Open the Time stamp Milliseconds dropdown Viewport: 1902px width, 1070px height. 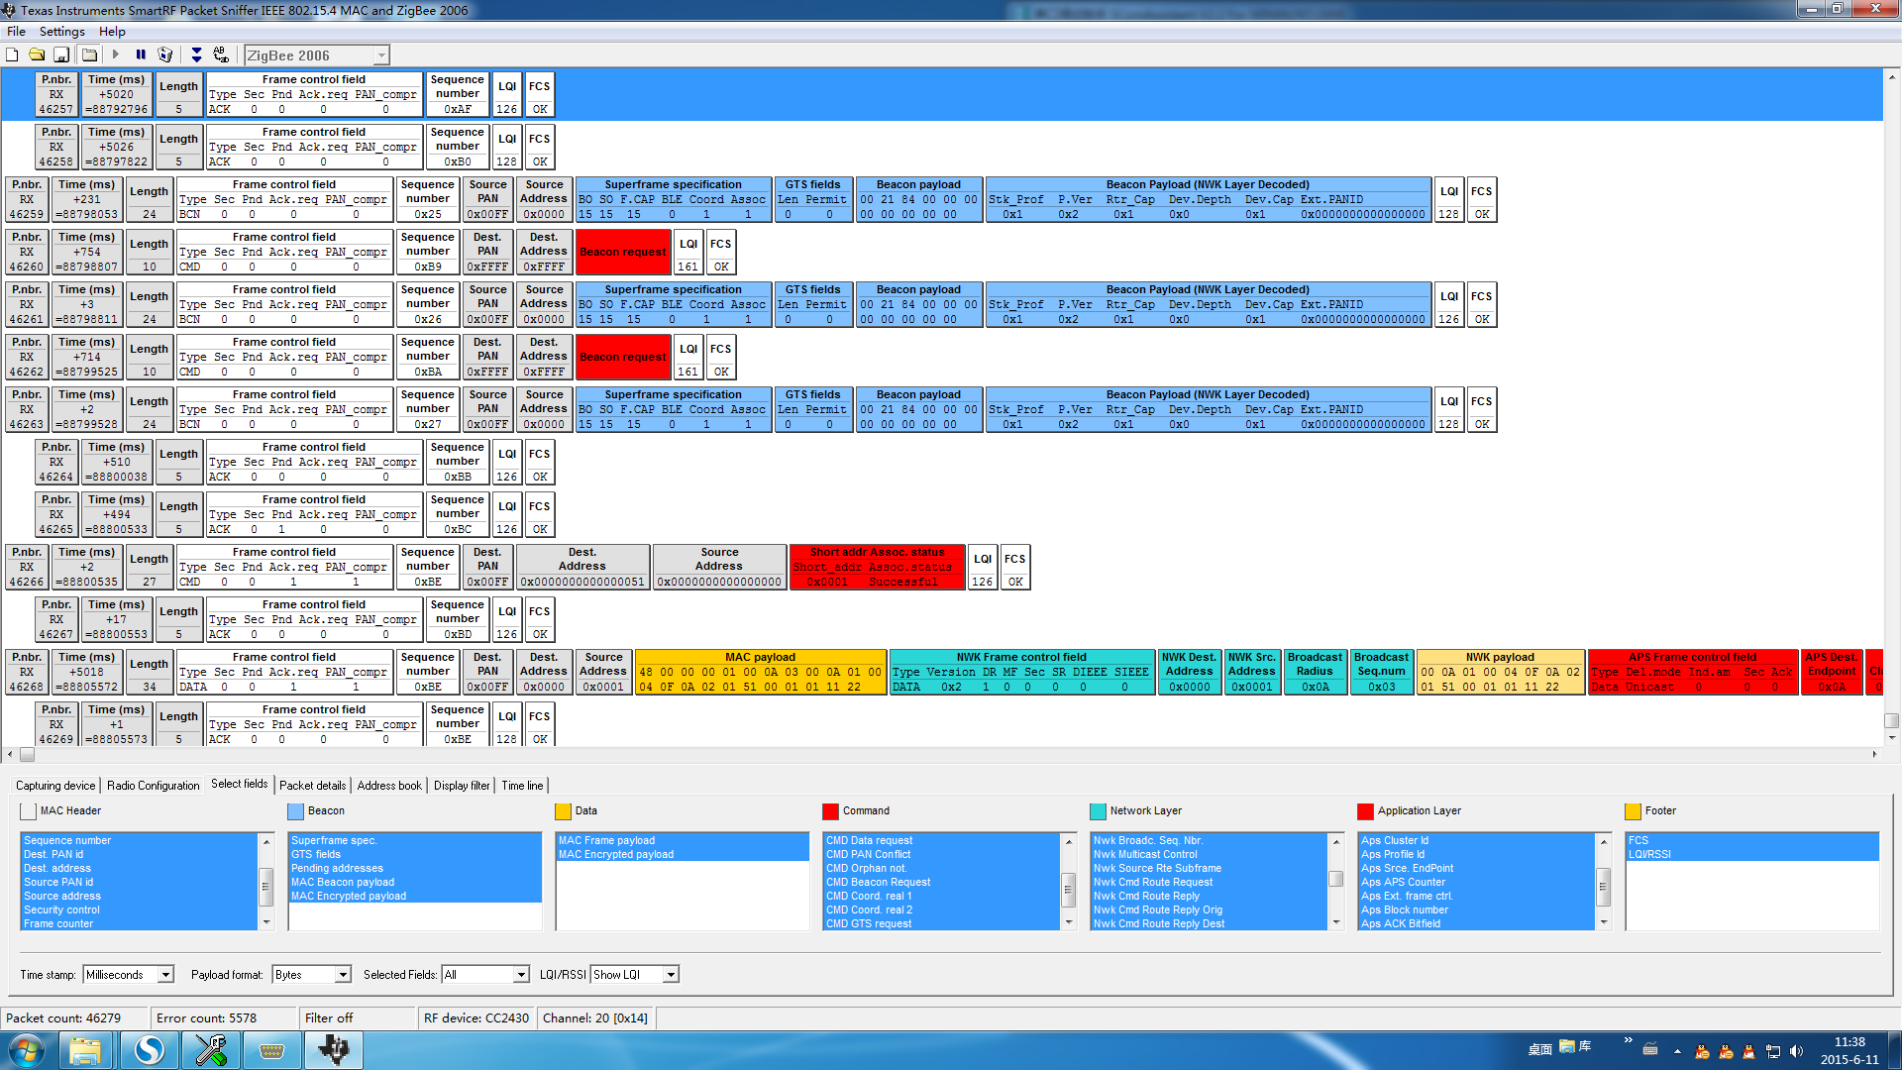[x=165, y=975]
